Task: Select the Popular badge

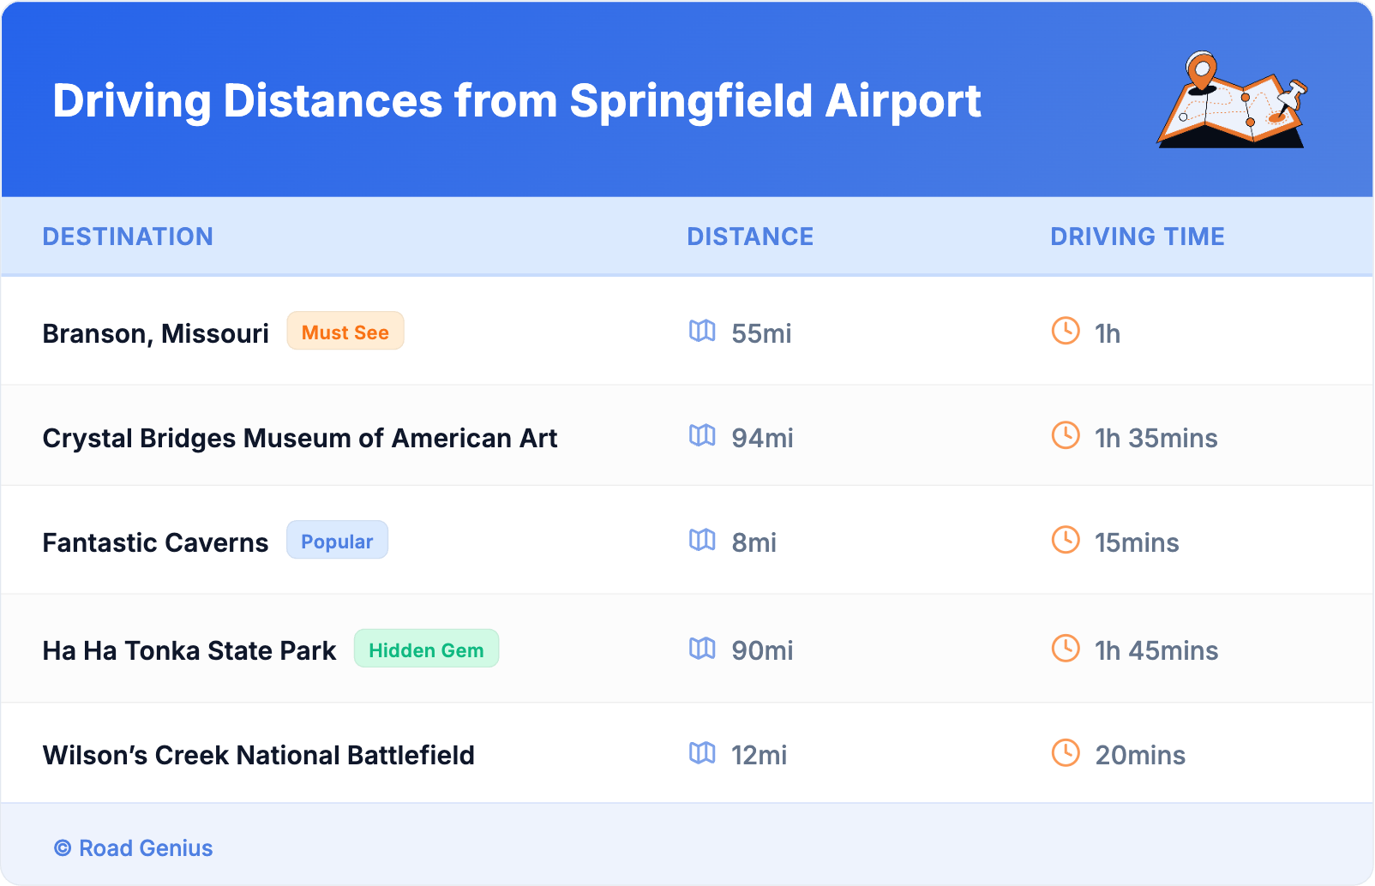Action: pos(337,541)
